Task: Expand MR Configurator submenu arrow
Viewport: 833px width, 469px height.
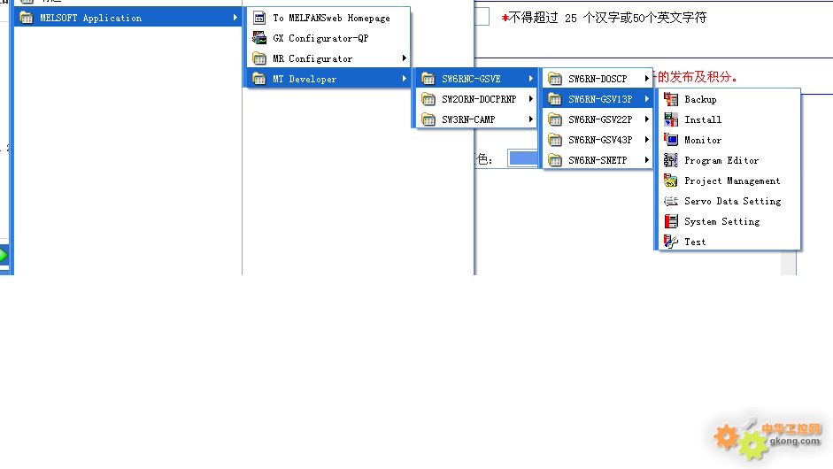Action: tap(405, 58)
